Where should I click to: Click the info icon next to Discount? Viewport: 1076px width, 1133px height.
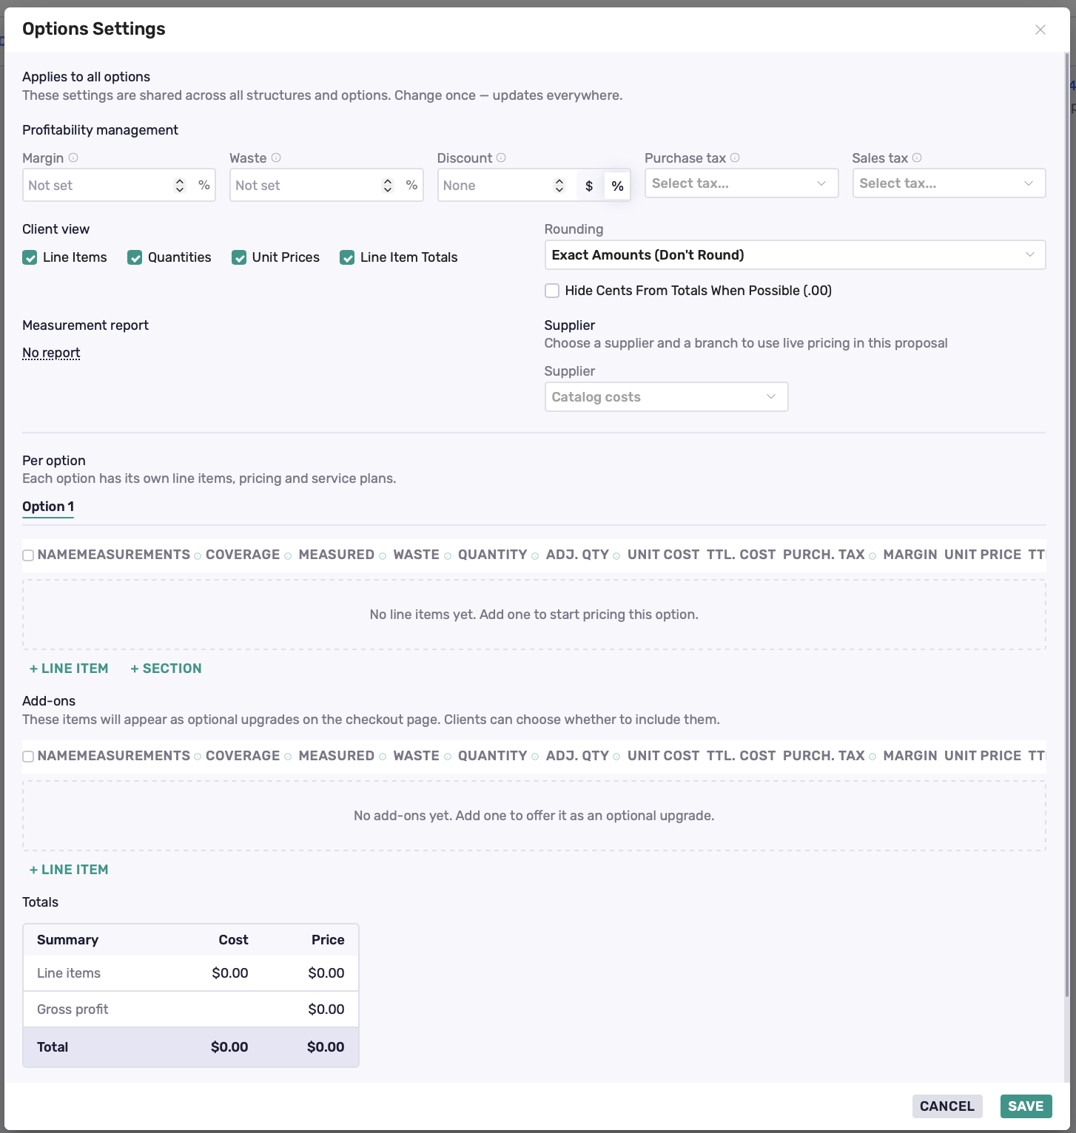(501, 158)
